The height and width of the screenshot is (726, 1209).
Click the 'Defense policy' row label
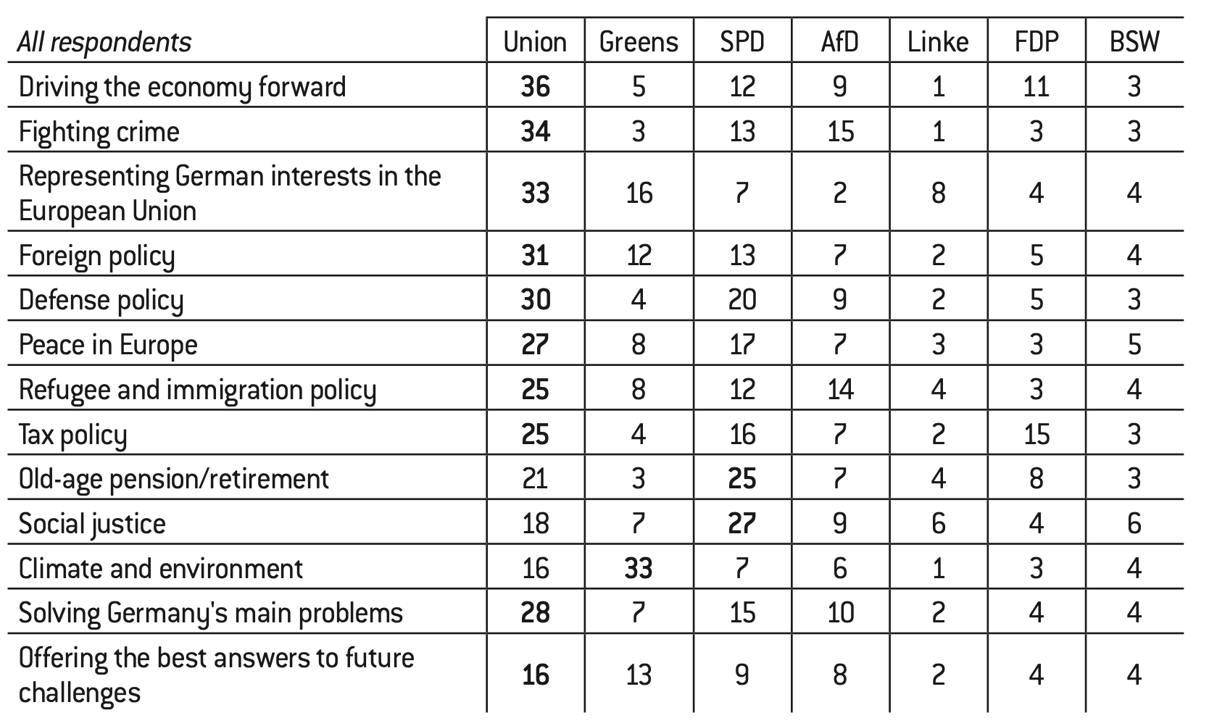[101, 300]
